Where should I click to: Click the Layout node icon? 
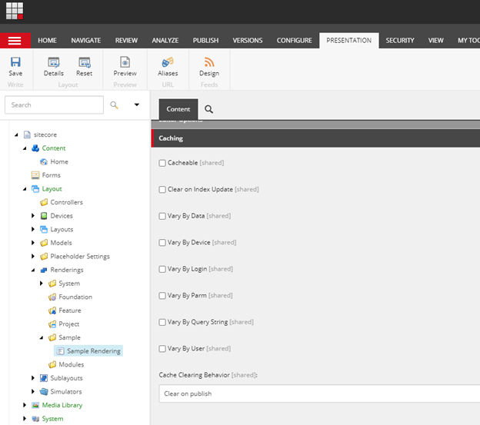coord(35,188)
